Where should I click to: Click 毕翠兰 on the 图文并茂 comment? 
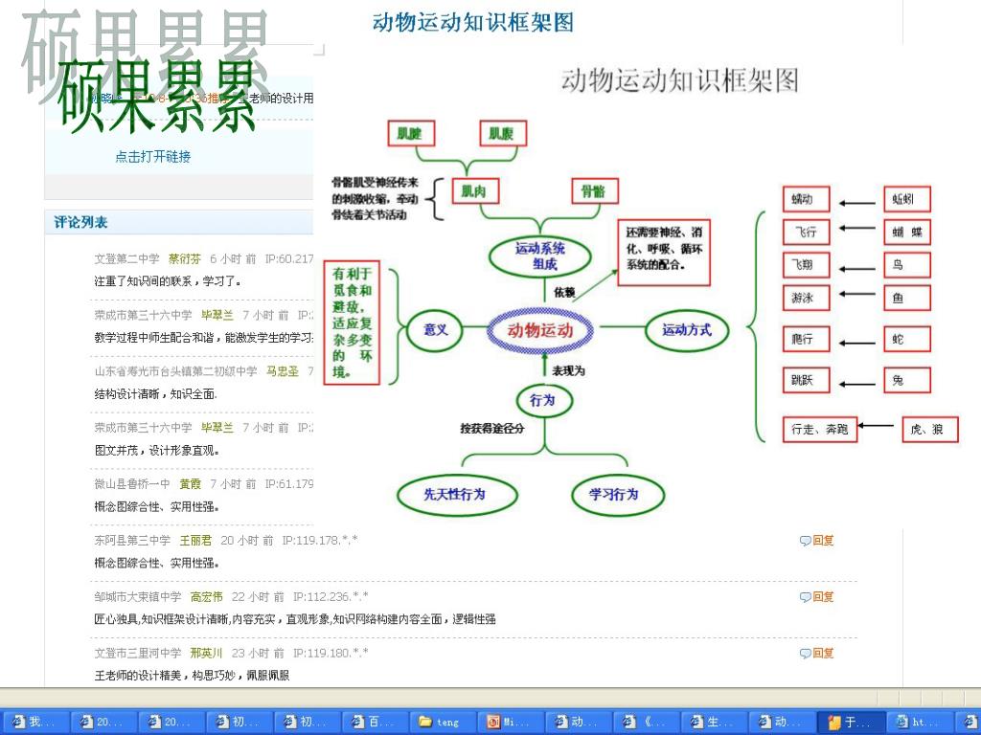(x=217, y=428)
